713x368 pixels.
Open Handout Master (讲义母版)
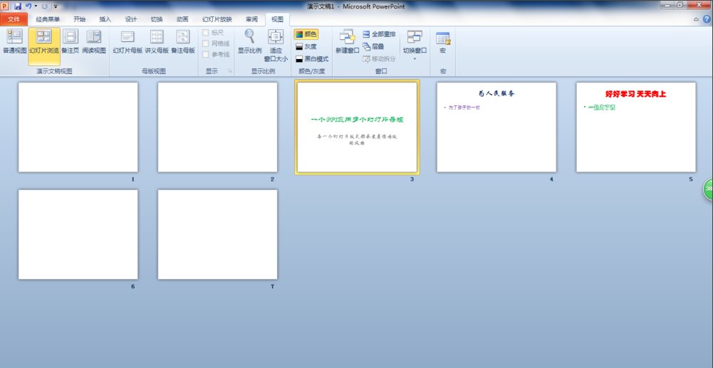pyautogui.click(x=157, y=42)
